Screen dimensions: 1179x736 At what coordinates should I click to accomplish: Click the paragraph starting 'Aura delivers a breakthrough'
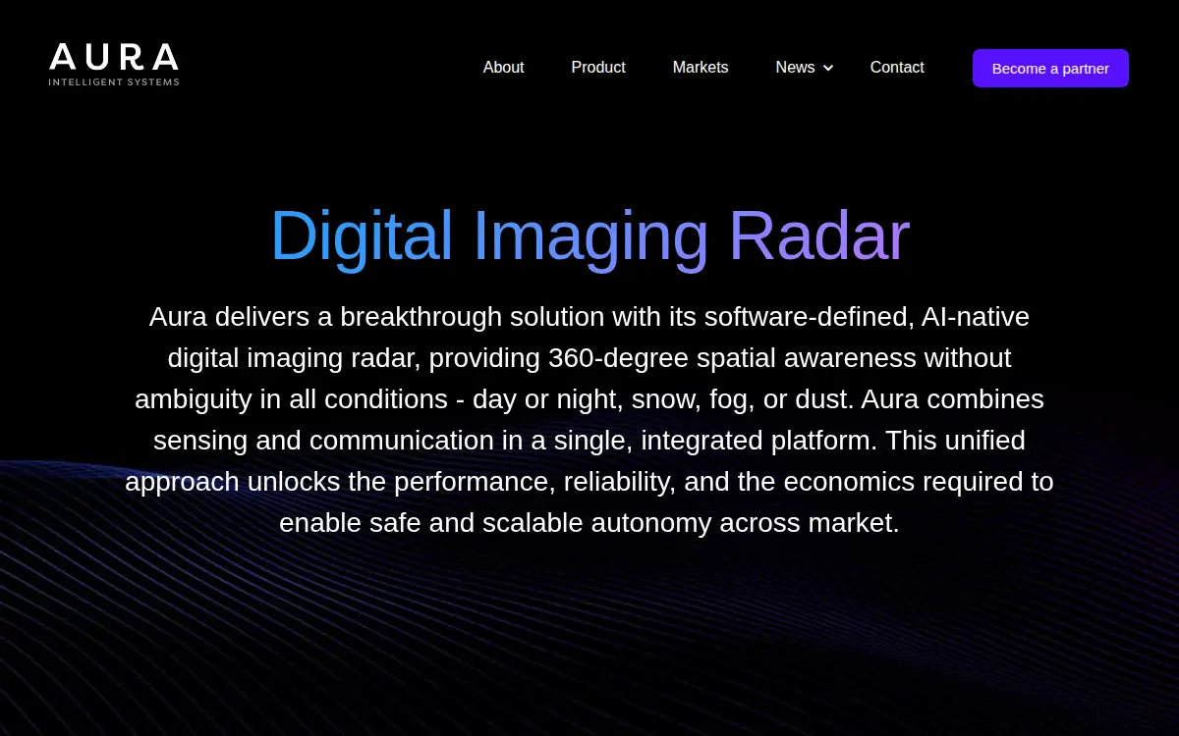[x=589, y=419]
